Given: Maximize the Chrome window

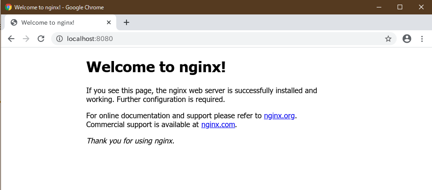Looking at the screenshot, I should click(400, 7).
